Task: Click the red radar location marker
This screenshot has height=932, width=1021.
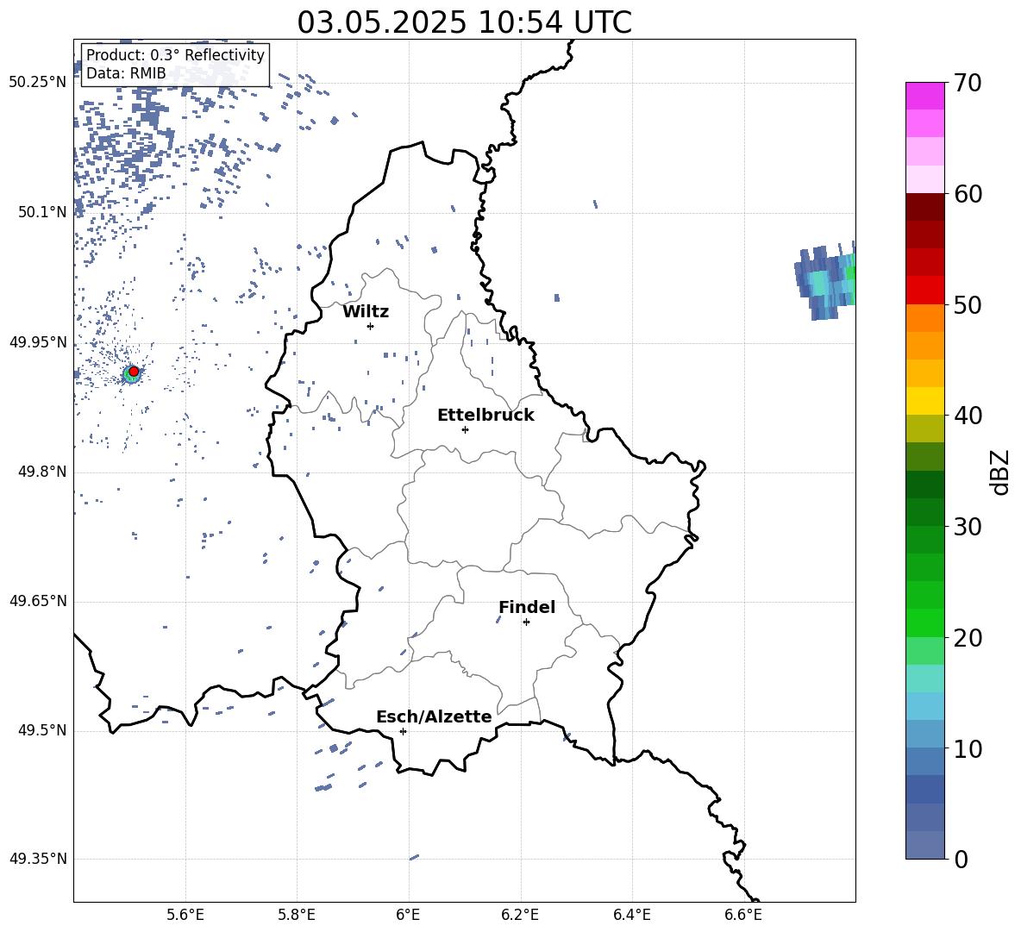Action: tap(134, 372)
